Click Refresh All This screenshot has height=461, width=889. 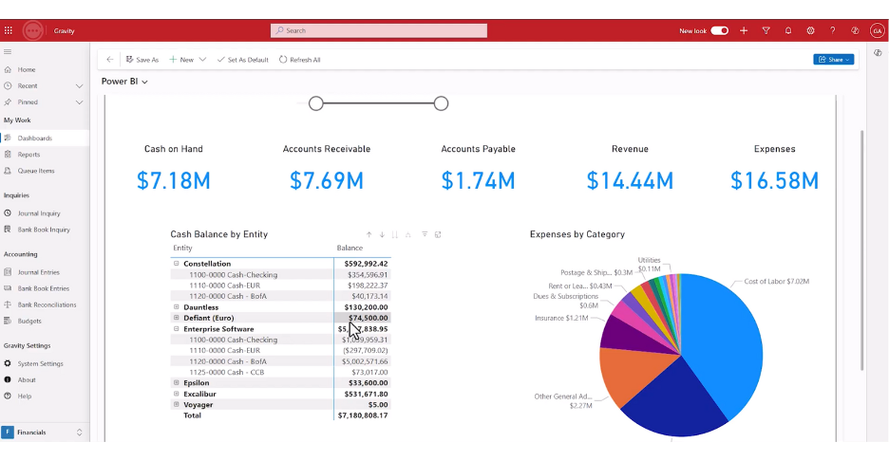[299, 60]
